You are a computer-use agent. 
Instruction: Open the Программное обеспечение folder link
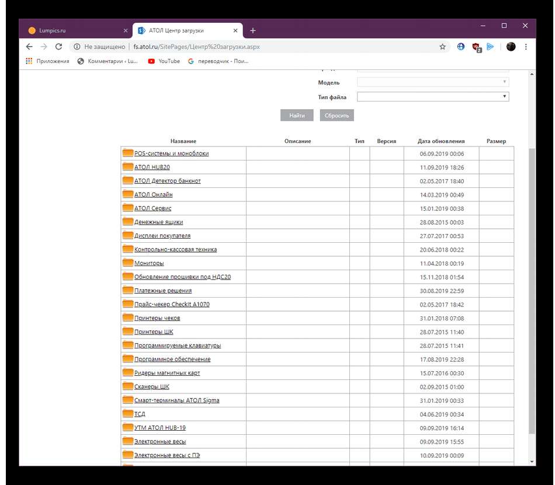point(172,360)
